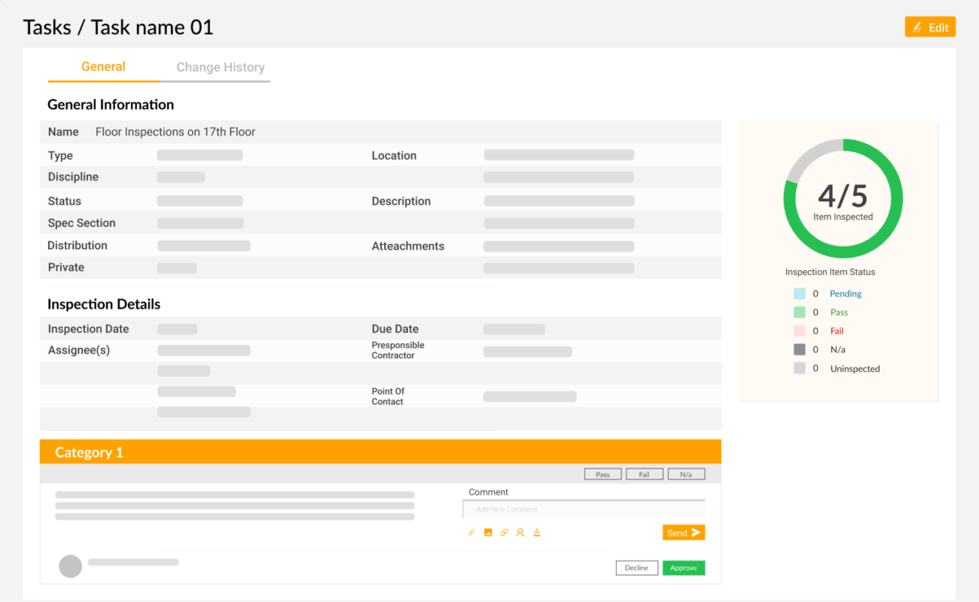The height and width of the screenshot is (602, 979).
Task: Click the Category 1 orange header
Action: click(x=380, y=451)
